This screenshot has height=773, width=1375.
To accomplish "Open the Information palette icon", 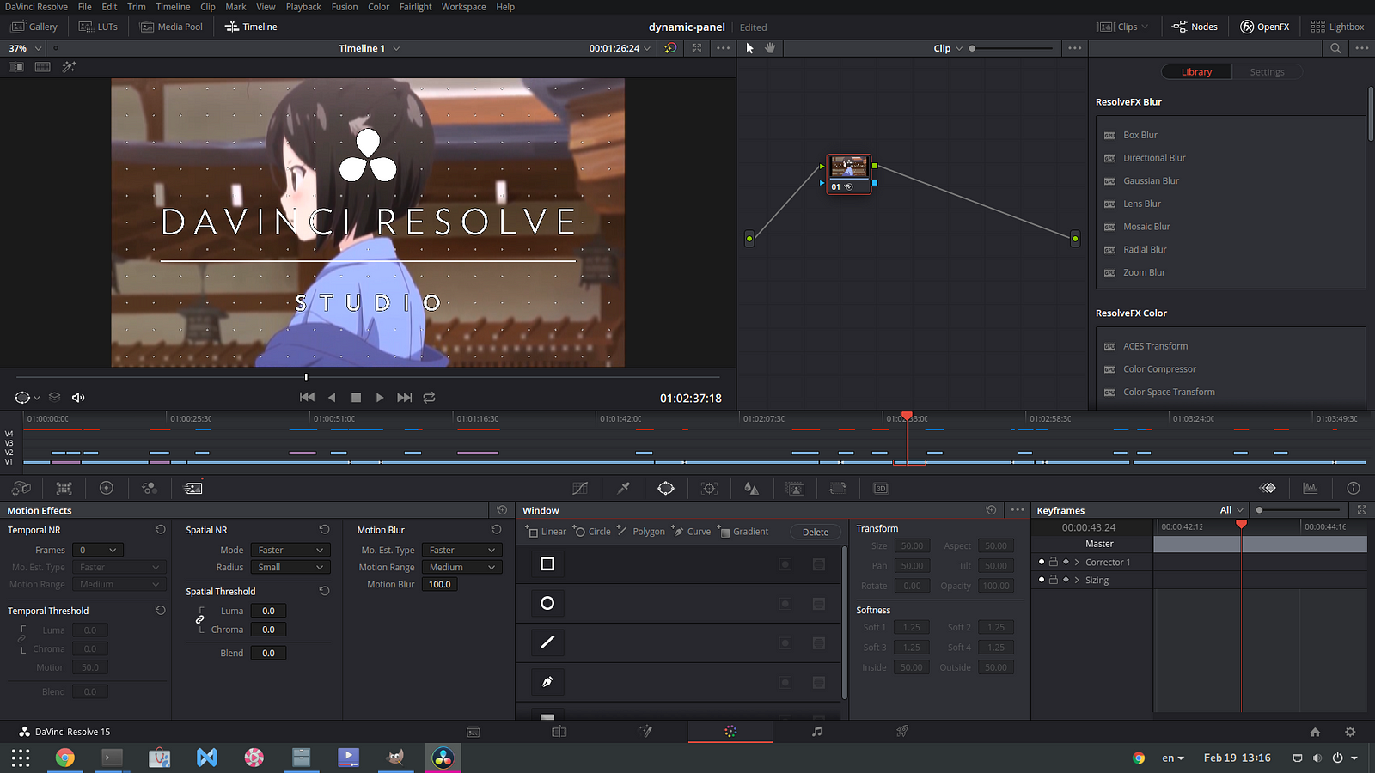I will (1354, 488).
